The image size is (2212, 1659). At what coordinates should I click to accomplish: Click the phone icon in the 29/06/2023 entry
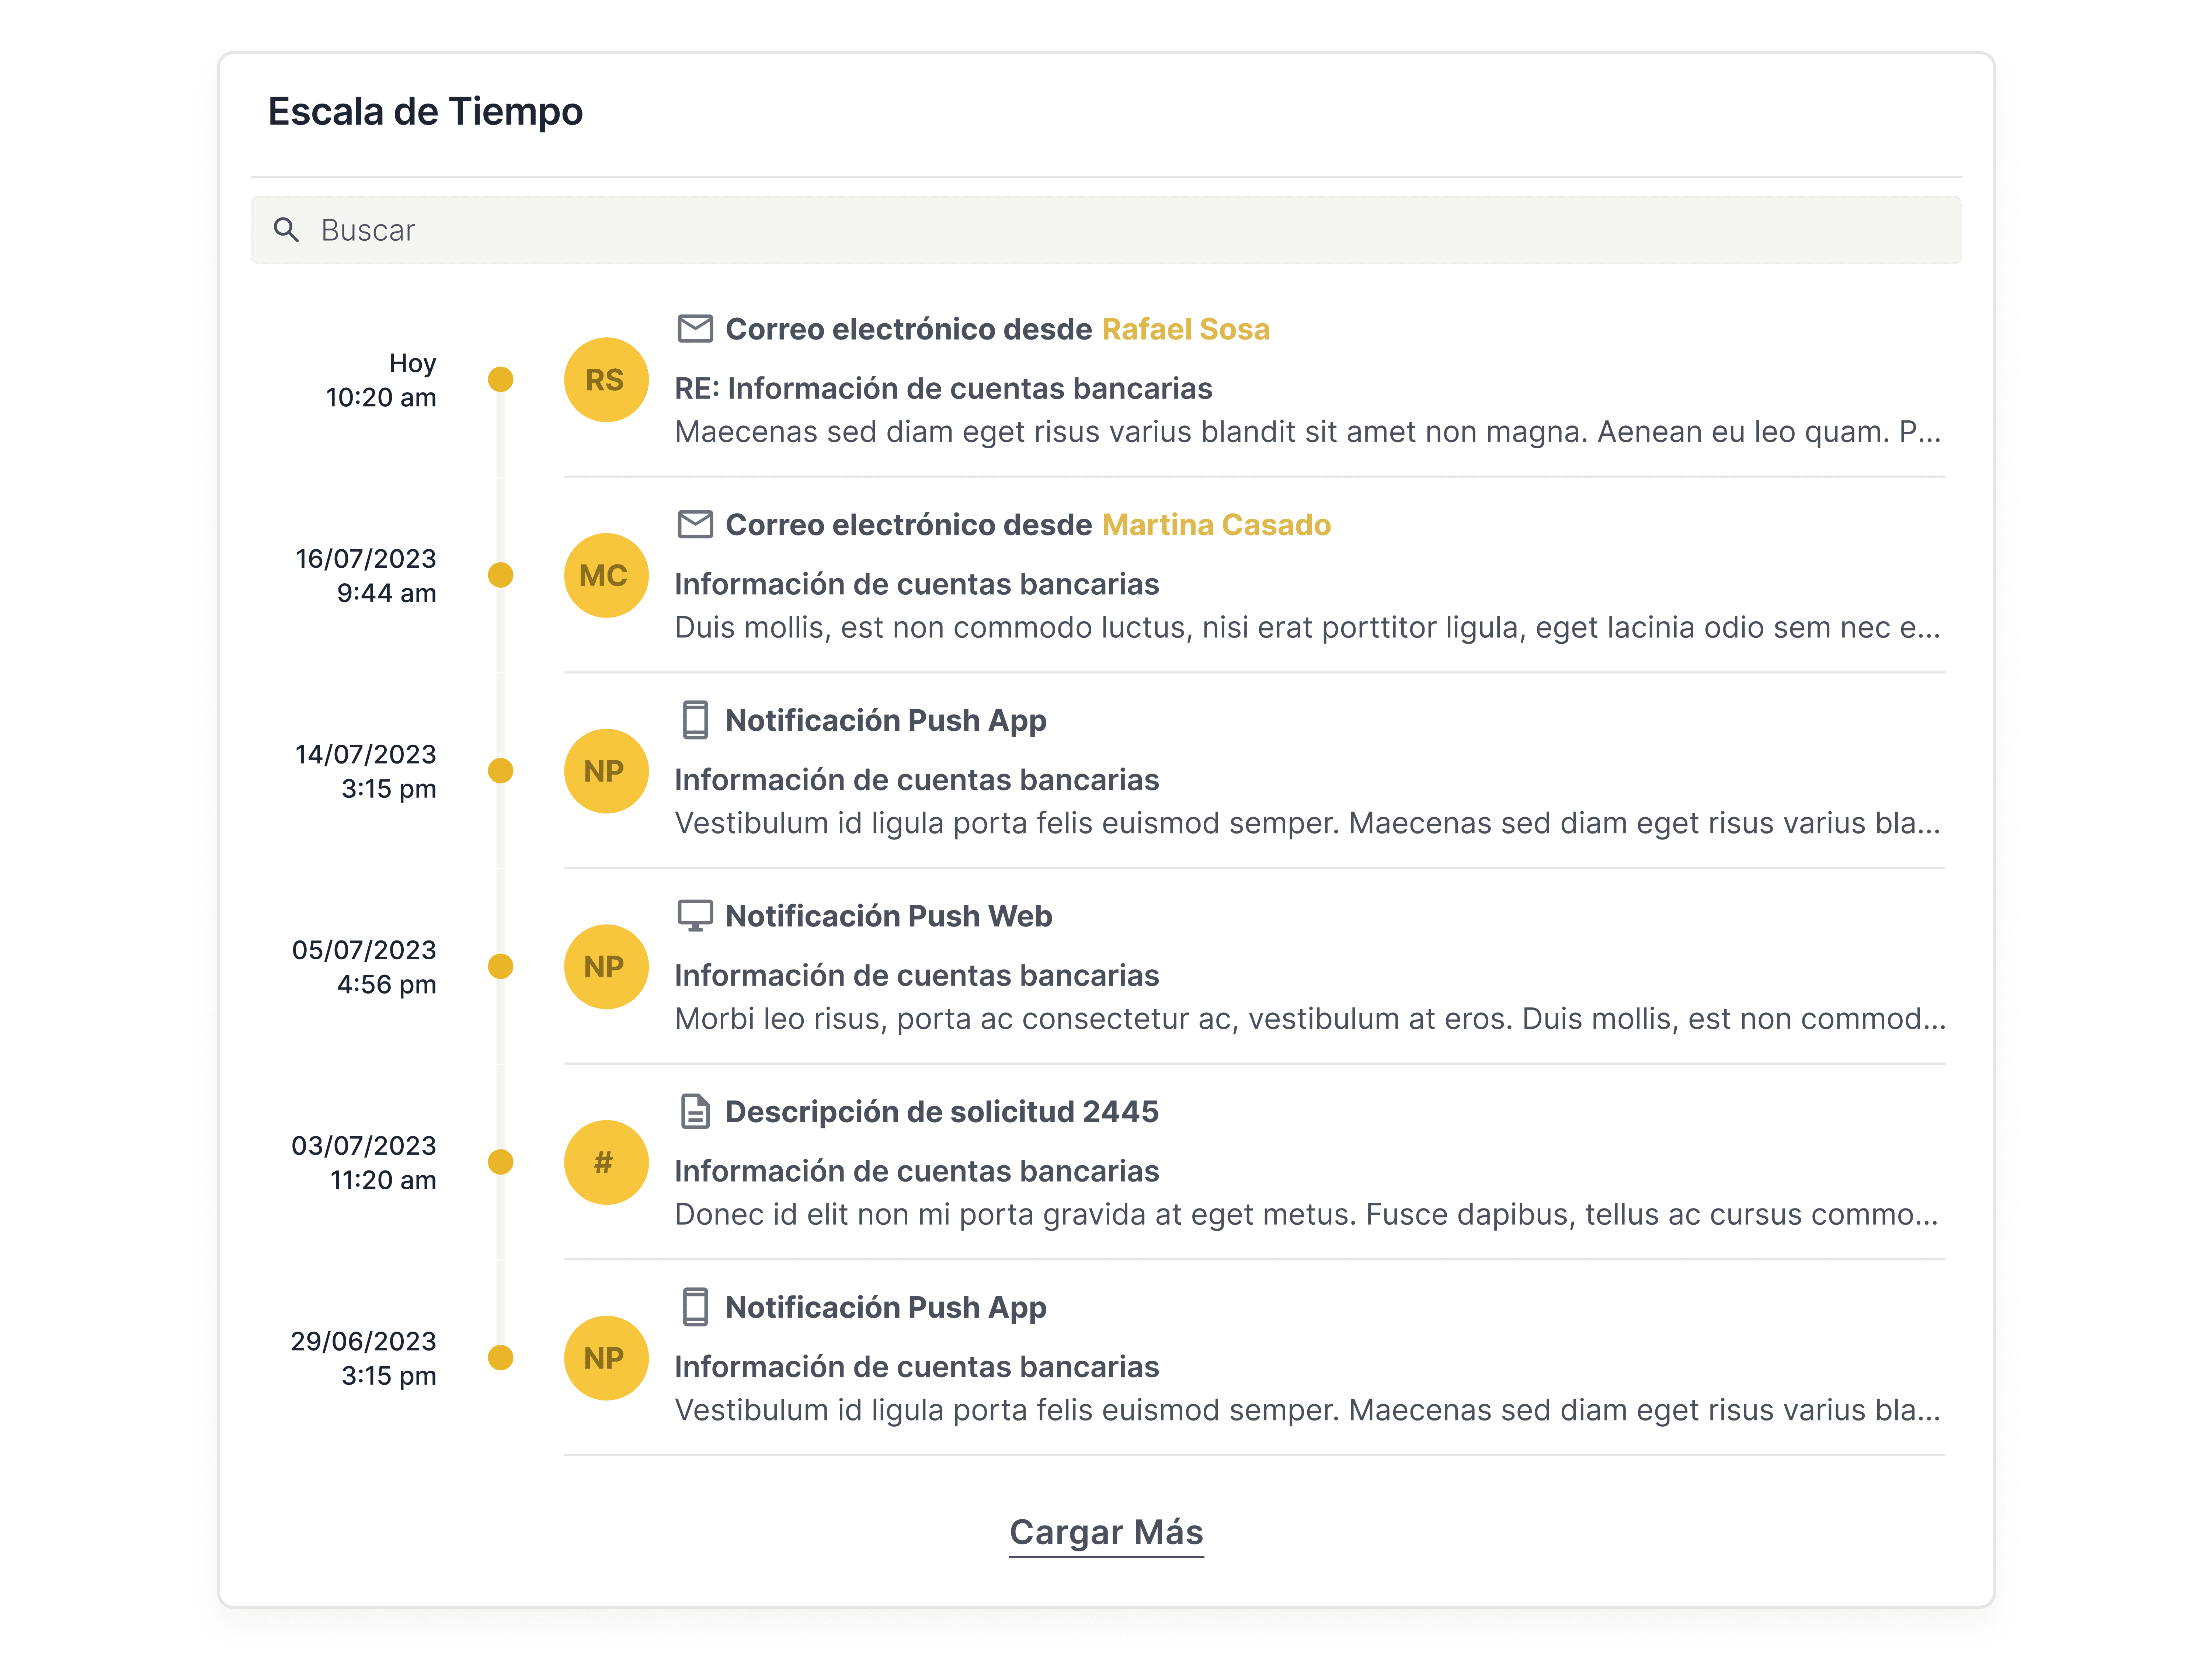(x=695, y=1307)
